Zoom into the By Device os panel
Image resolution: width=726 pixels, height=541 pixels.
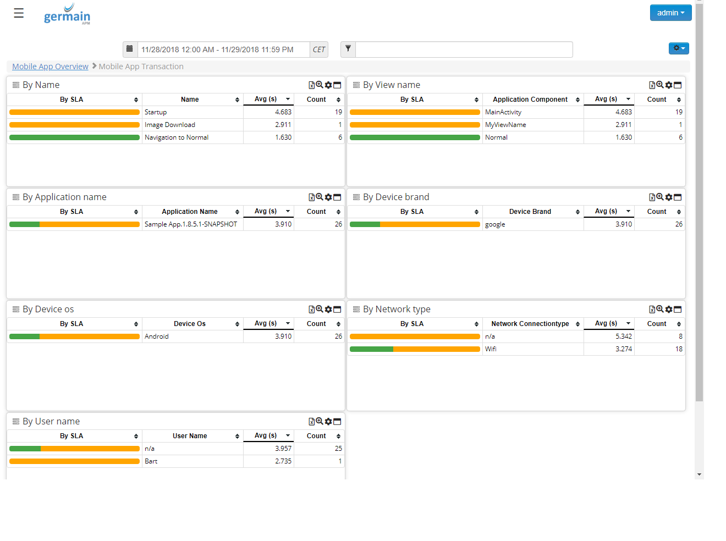pos(320,310)
